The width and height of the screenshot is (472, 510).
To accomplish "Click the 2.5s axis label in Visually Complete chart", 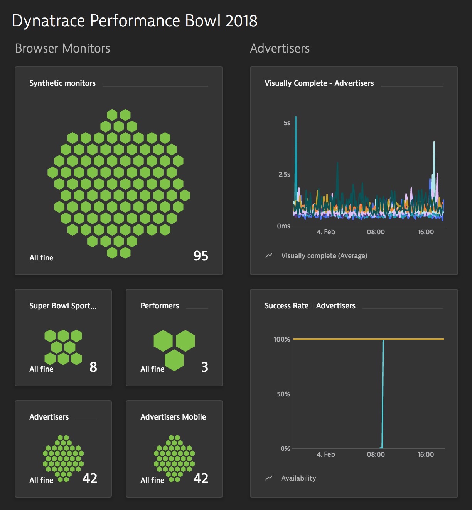I will [x=285, y=174].
